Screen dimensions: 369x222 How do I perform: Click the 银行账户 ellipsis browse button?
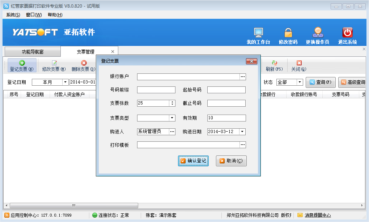[x=243, y=76]
